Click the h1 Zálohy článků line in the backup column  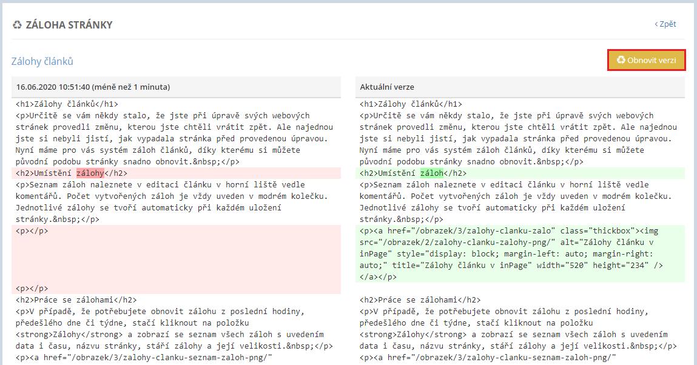click(x=67, y=104)
